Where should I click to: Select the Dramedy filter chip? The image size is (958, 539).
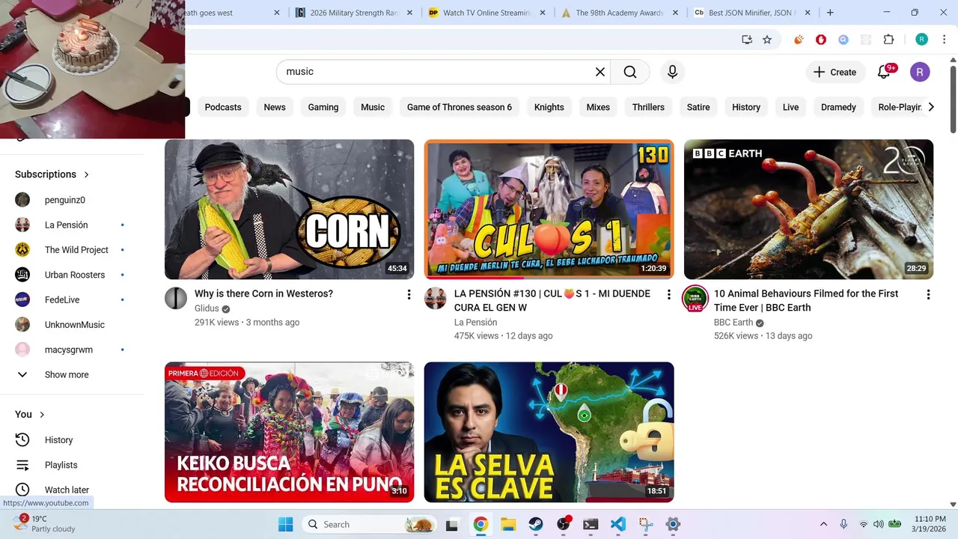[838, 107]
